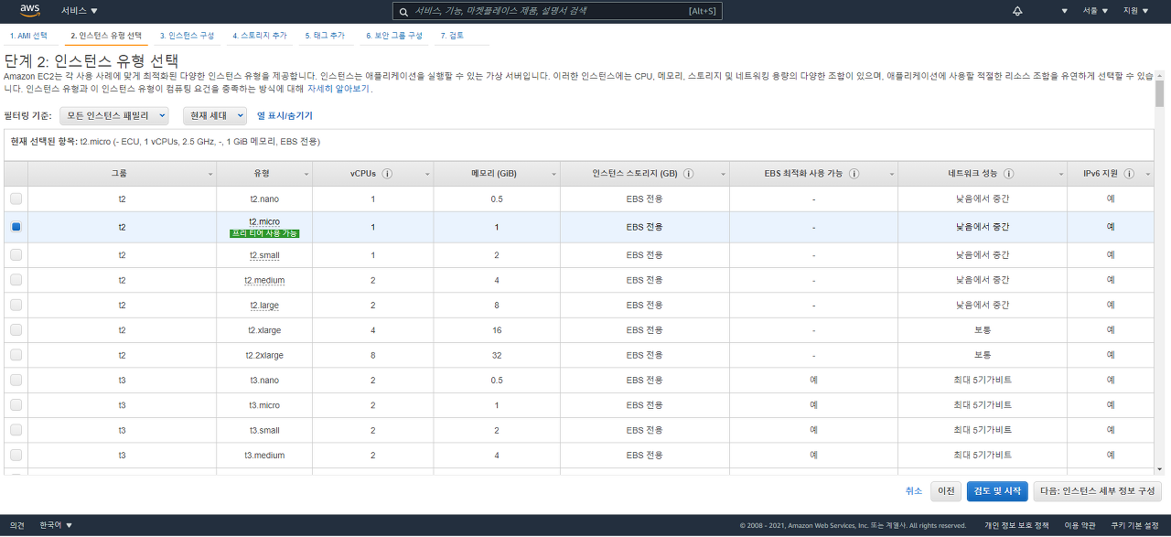Open the 개인 정보 보호 정책 link
This screenshot has height=537, width=1171.
(1016, 525)
